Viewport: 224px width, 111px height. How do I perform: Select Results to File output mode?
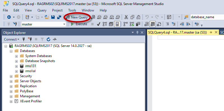point(159,24)
